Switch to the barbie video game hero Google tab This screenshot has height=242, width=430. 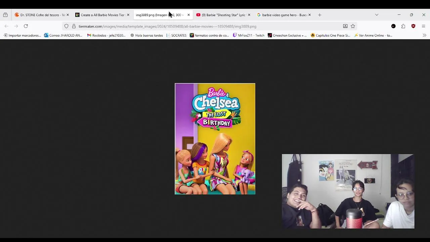point(282,15)
